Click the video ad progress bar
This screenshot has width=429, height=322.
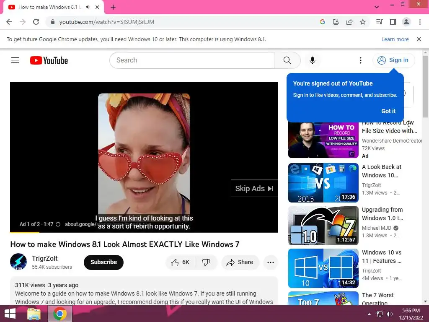pos(144,232)
